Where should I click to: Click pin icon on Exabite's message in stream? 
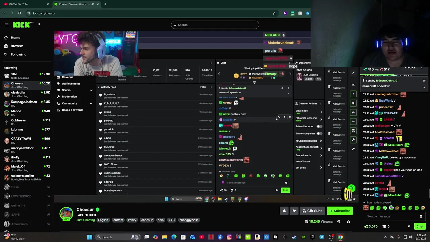[x=284, y=117]
